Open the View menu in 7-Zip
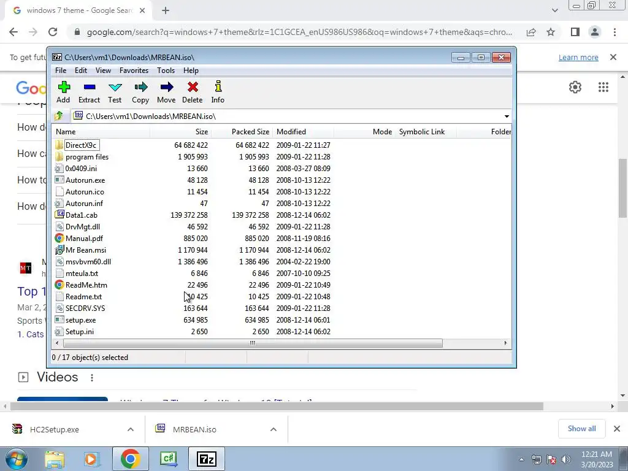The height and width of the screenshot is (471, 628). coord(103,71)
